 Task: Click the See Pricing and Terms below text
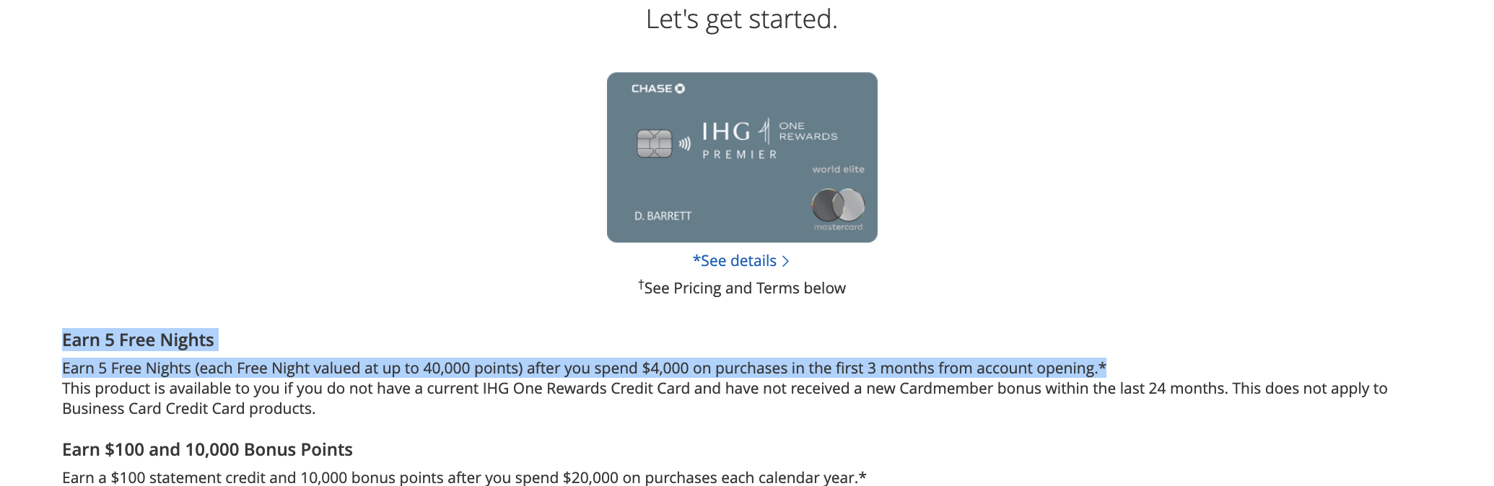click(744, 288)
